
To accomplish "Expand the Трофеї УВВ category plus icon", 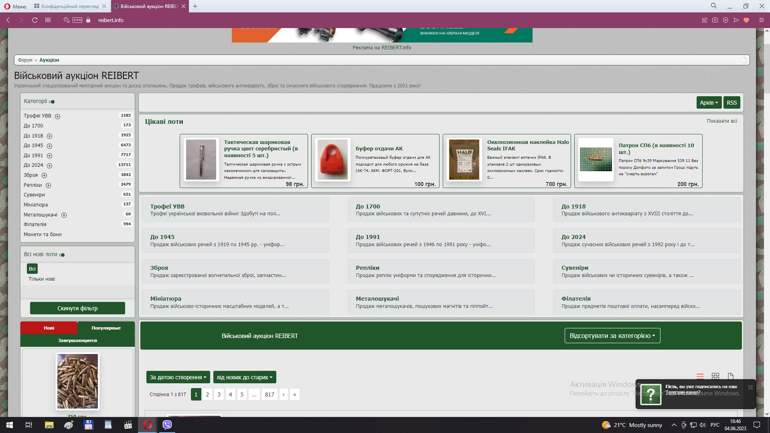I will pos(57,116).
